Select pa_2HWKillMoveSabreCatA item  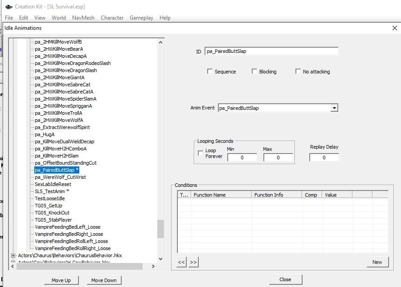(x=64, y=92)
